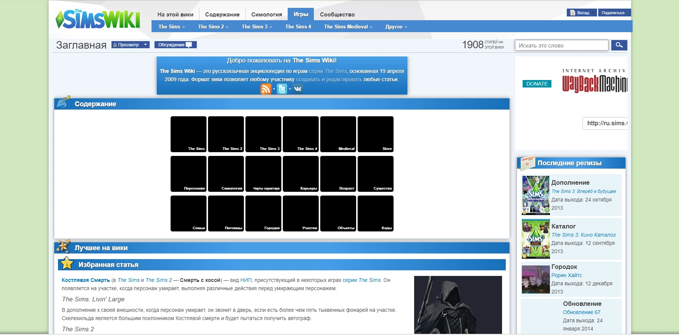Screen dimensions: 679x335
Task: Switch to На этой вики tab
Action: click(175, 15)
